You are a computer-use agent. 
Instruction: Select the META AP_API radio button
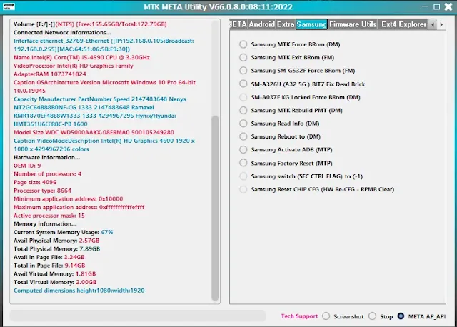[x=401, y=316]
